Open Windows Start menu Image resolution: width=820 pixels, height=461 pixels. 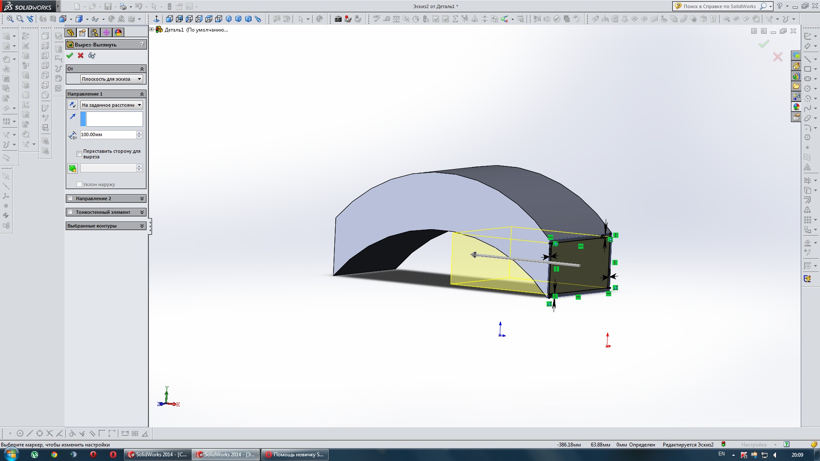(x=11, y=454)
